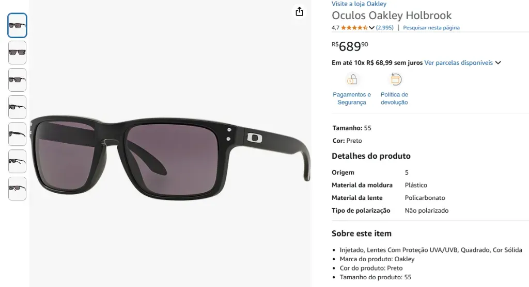529x287 pixels.
Task: Open the Política de devolução link text
Action: tap(394, 98)
